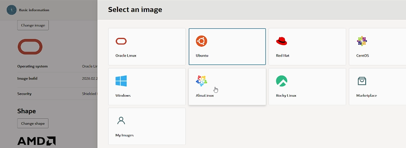Open the Marketplace shopping bag icon
Screen dimensions: 406x148
[x=362, y=81]
